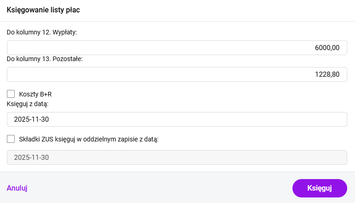Enable the Koszty B+R checkbox
The image size is (355, 203).
(11, 94)
